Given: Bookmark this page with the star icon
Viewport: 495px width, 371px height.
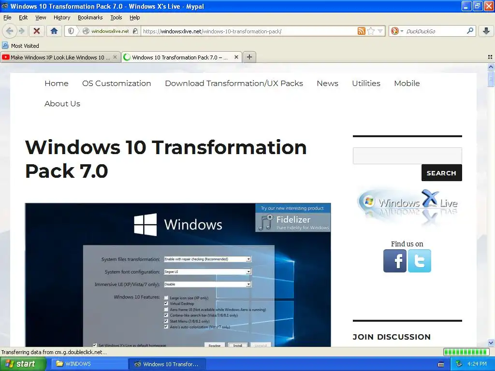Looking at the screenshot, I should coord(371,31).
